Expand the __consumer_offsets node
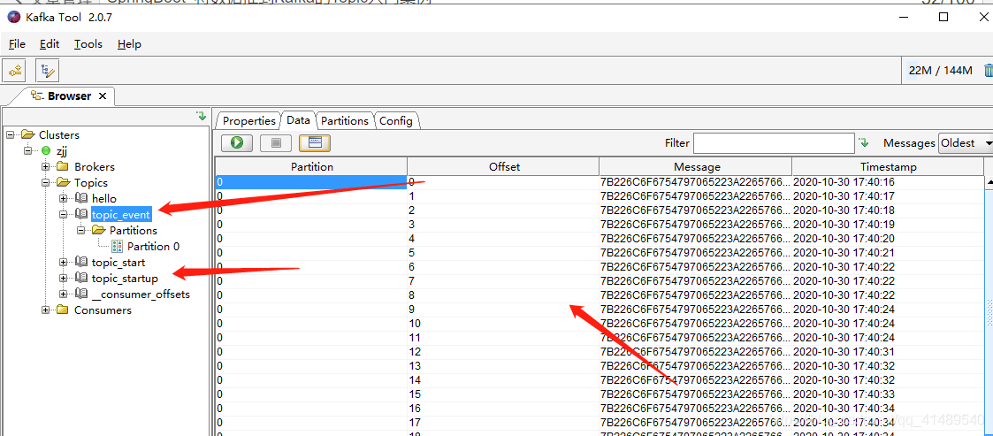Screen dimensions: 993x436 [64, 294]
